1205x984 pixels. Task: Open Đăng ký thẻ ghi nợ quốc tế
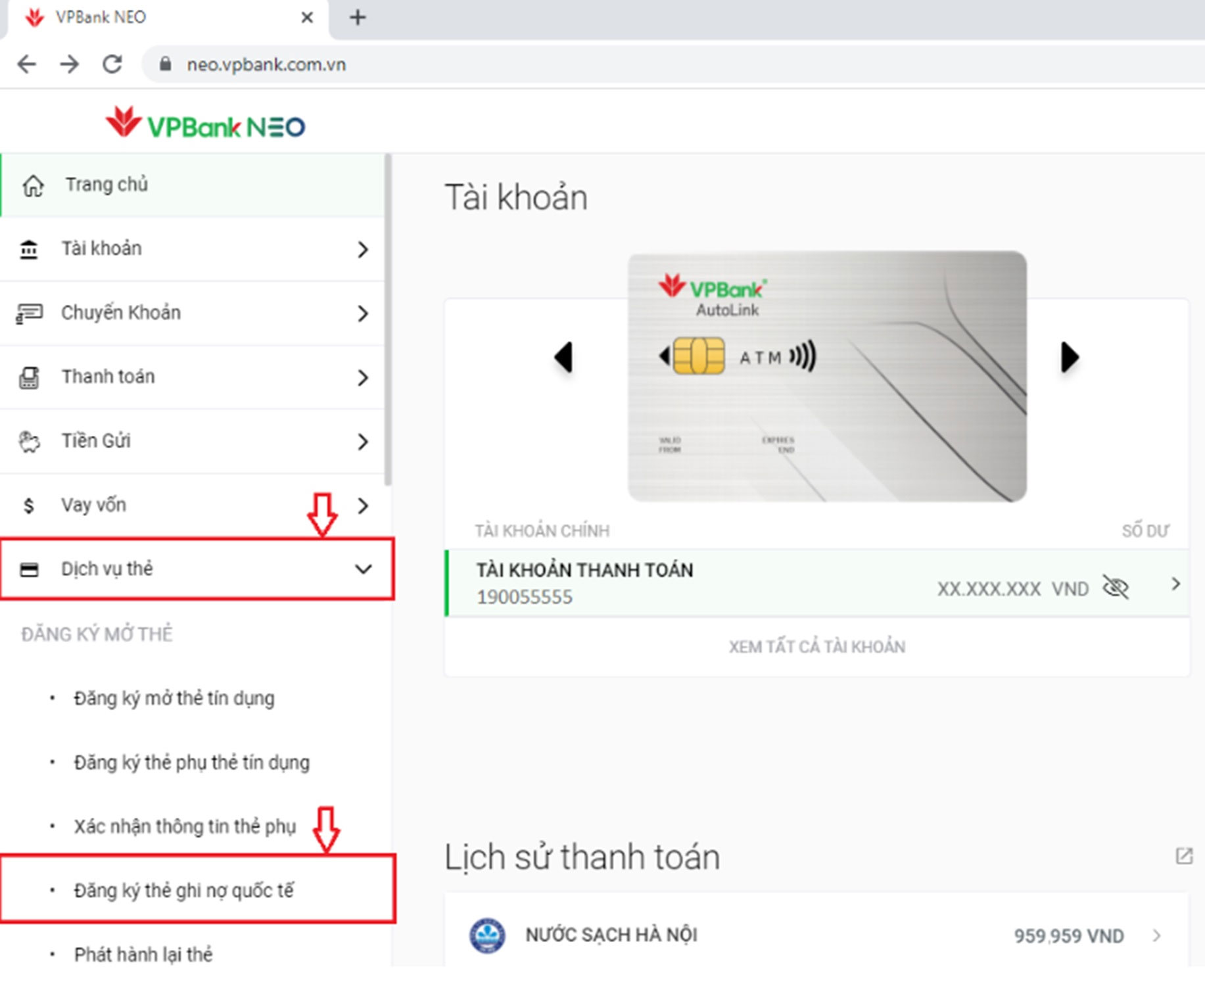click(x=185, y=891)
